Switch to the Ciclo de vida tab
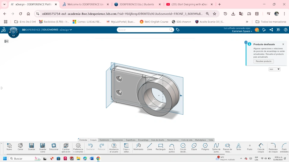289x162 pixels. pos(187,140)
